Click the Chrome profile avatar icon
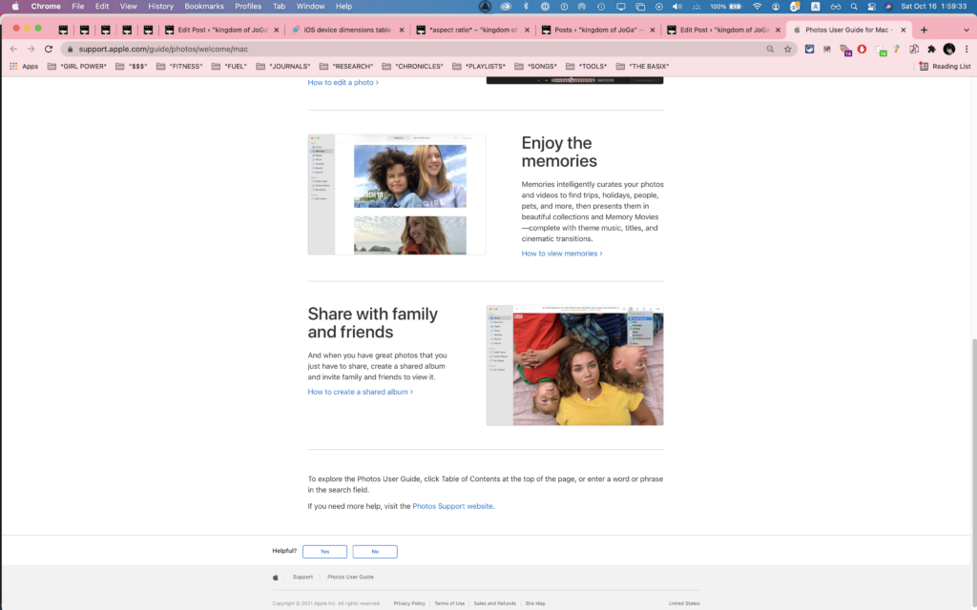Viewport: 977px width, 610px height. [949, 49]
